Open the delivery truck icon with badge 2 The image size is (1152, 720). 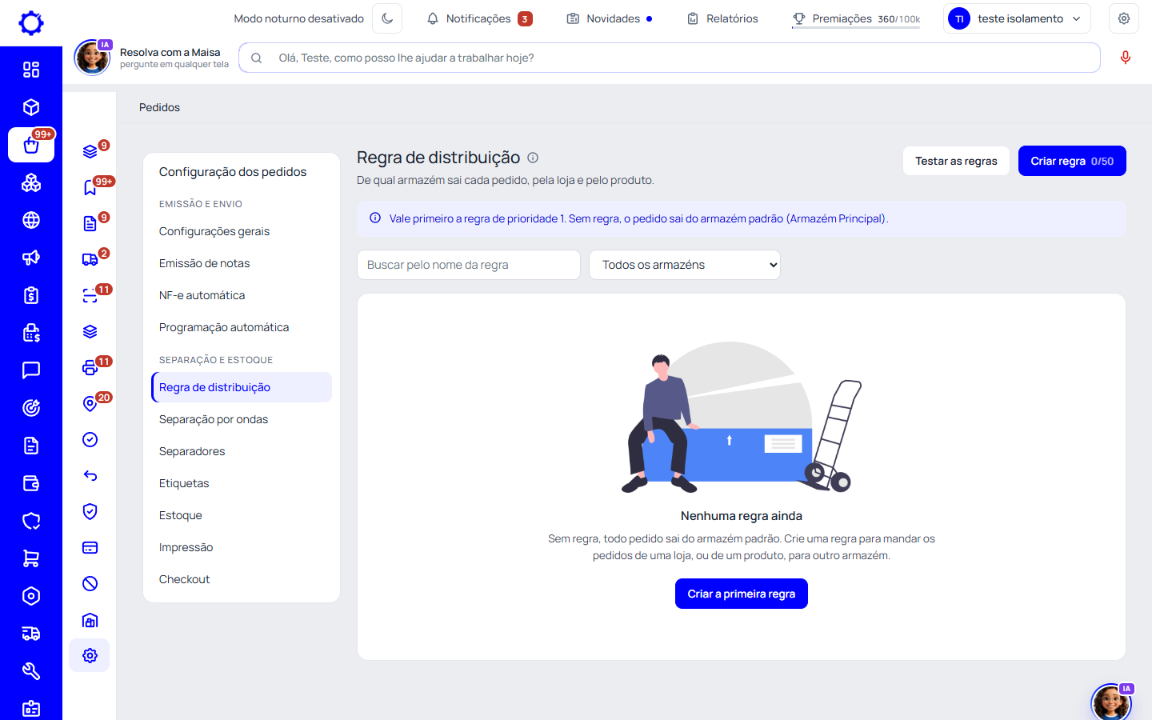90,259
